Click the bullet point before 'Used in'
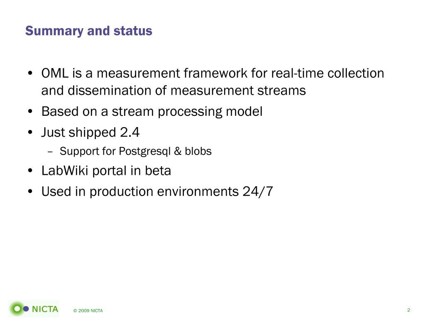The width and height of the screenshot is (425, 319). [x=30, y=191]
